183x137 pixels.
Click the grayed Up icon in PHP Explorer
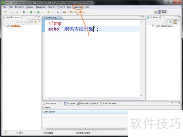pyautogui.click(x=26, y=22)
